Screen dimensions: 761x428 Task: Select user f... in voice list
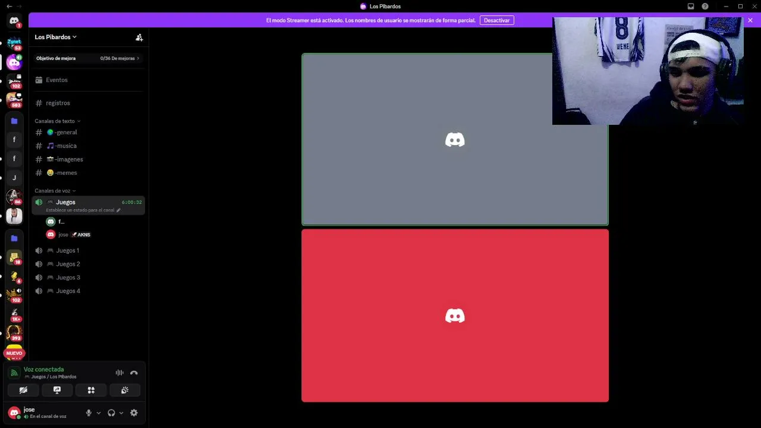94,222
